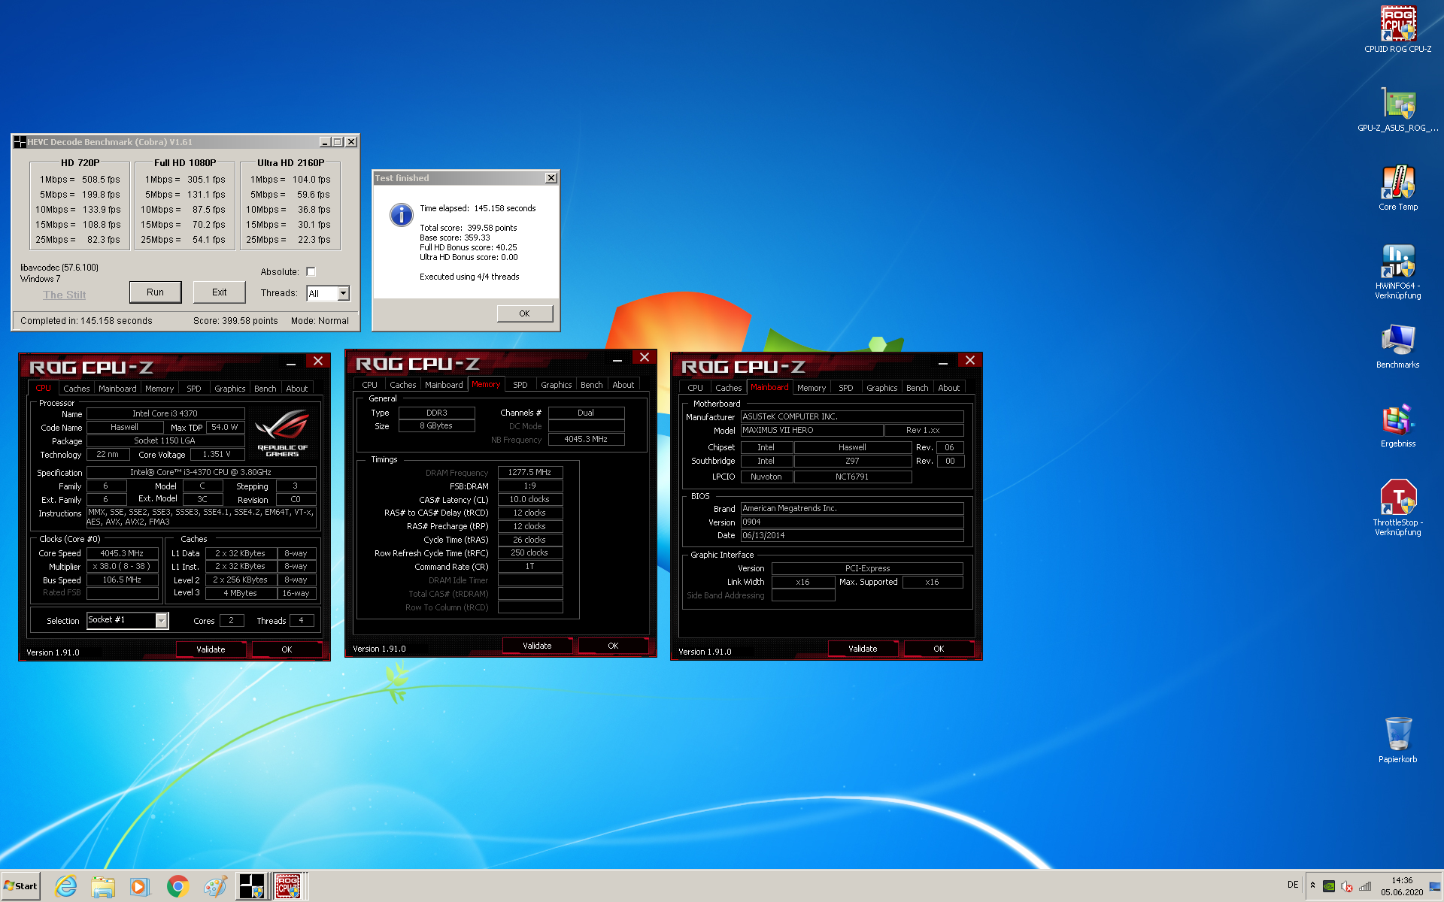Click the Total score 399.58 points text

(x=469, y=228)
